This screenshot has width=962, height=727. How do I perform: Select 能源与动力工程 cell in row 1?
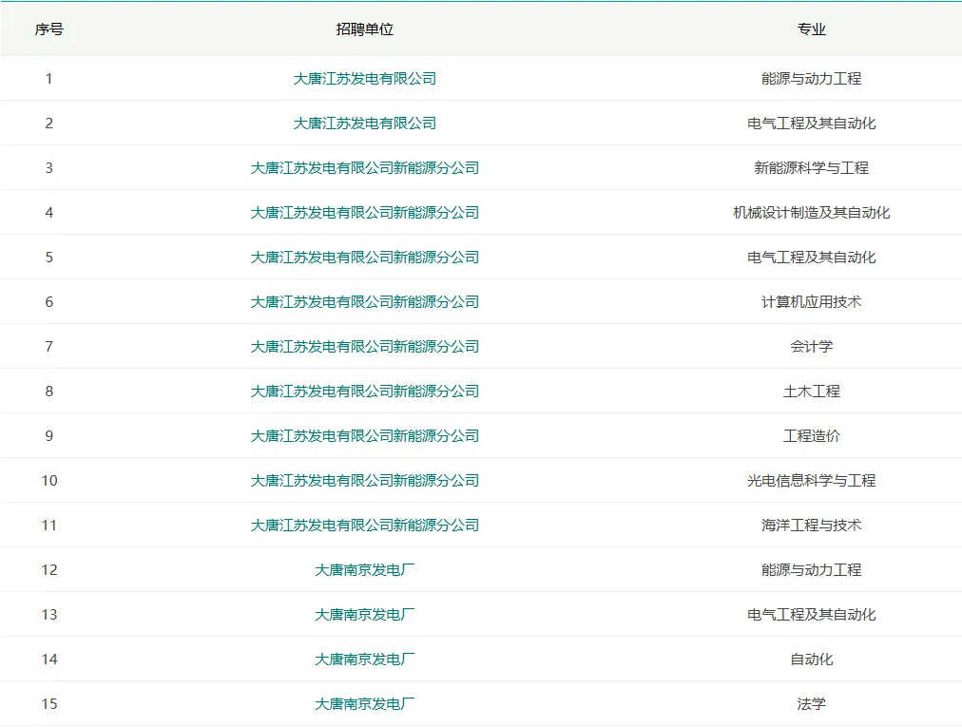tap(811, 79)
